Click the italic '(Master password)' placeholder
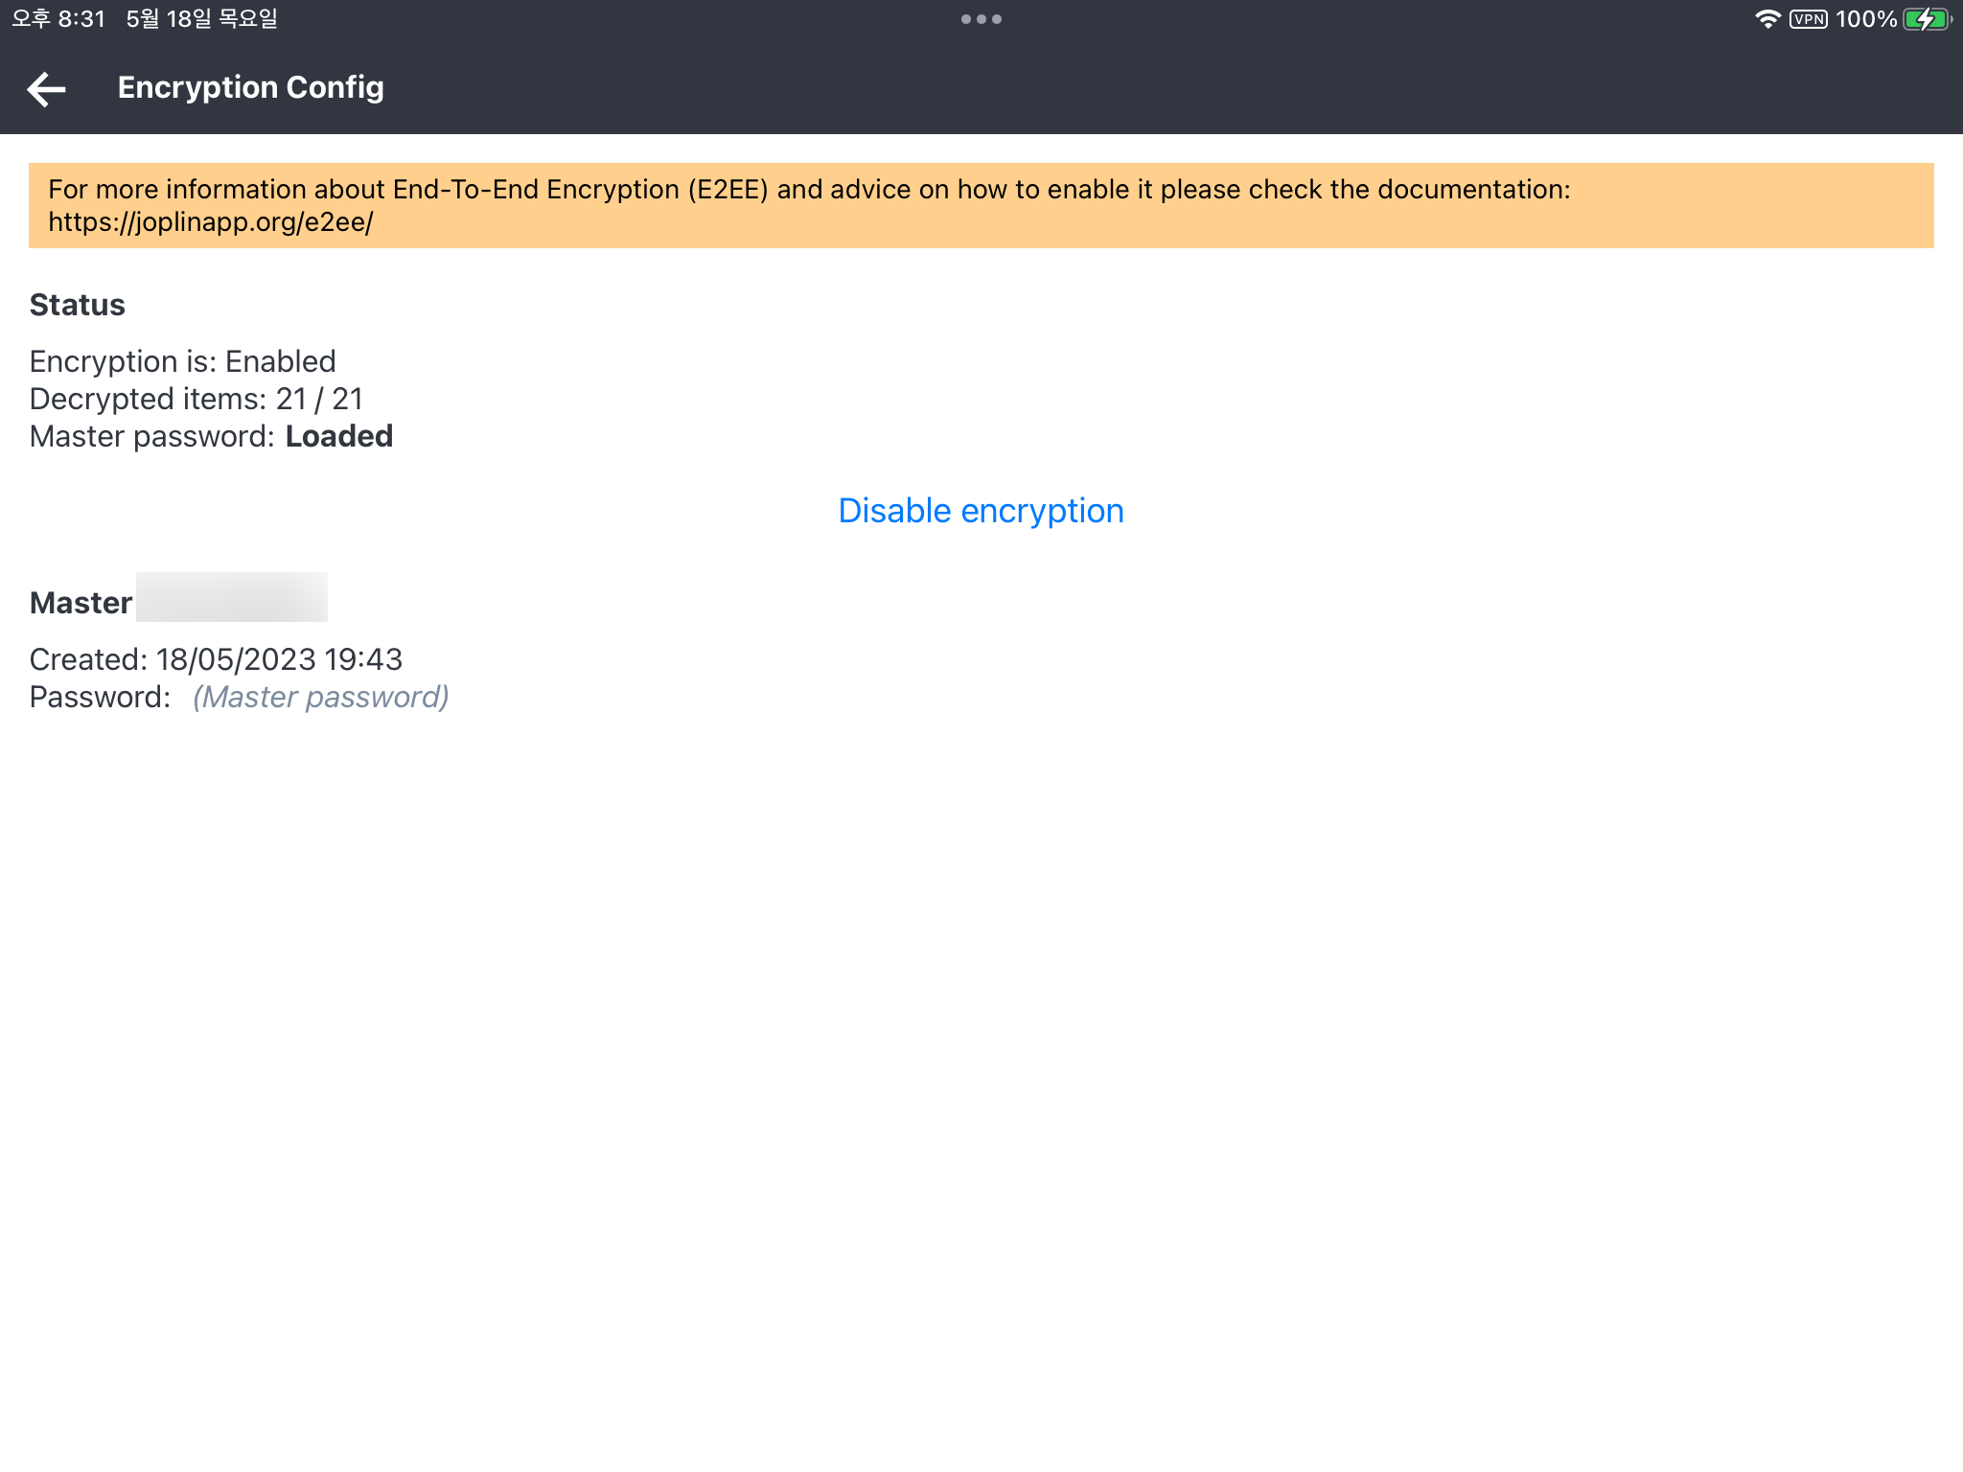1963x1472 pixels. click(320, 697)
